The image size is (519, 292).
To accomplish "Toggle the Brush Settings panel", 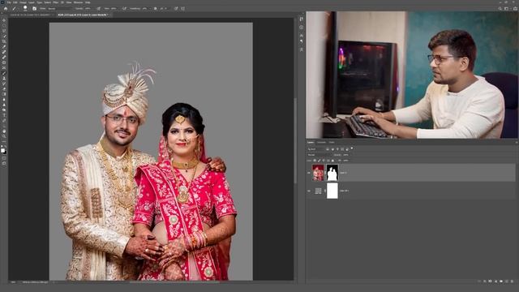I will 34,9.
